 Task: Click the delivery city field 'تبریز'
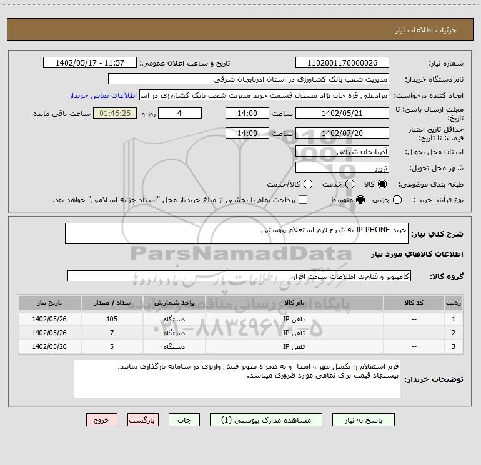[342, 167]
